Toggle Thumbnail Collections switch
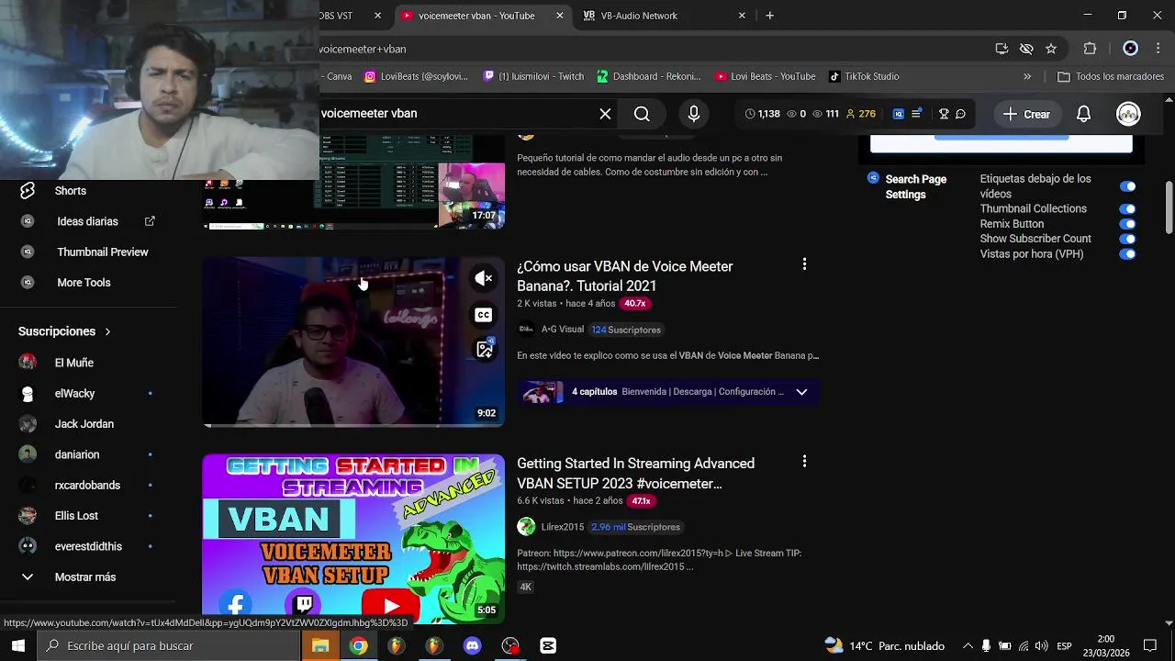This screenshot has height=661, width=1175. 1128,208
